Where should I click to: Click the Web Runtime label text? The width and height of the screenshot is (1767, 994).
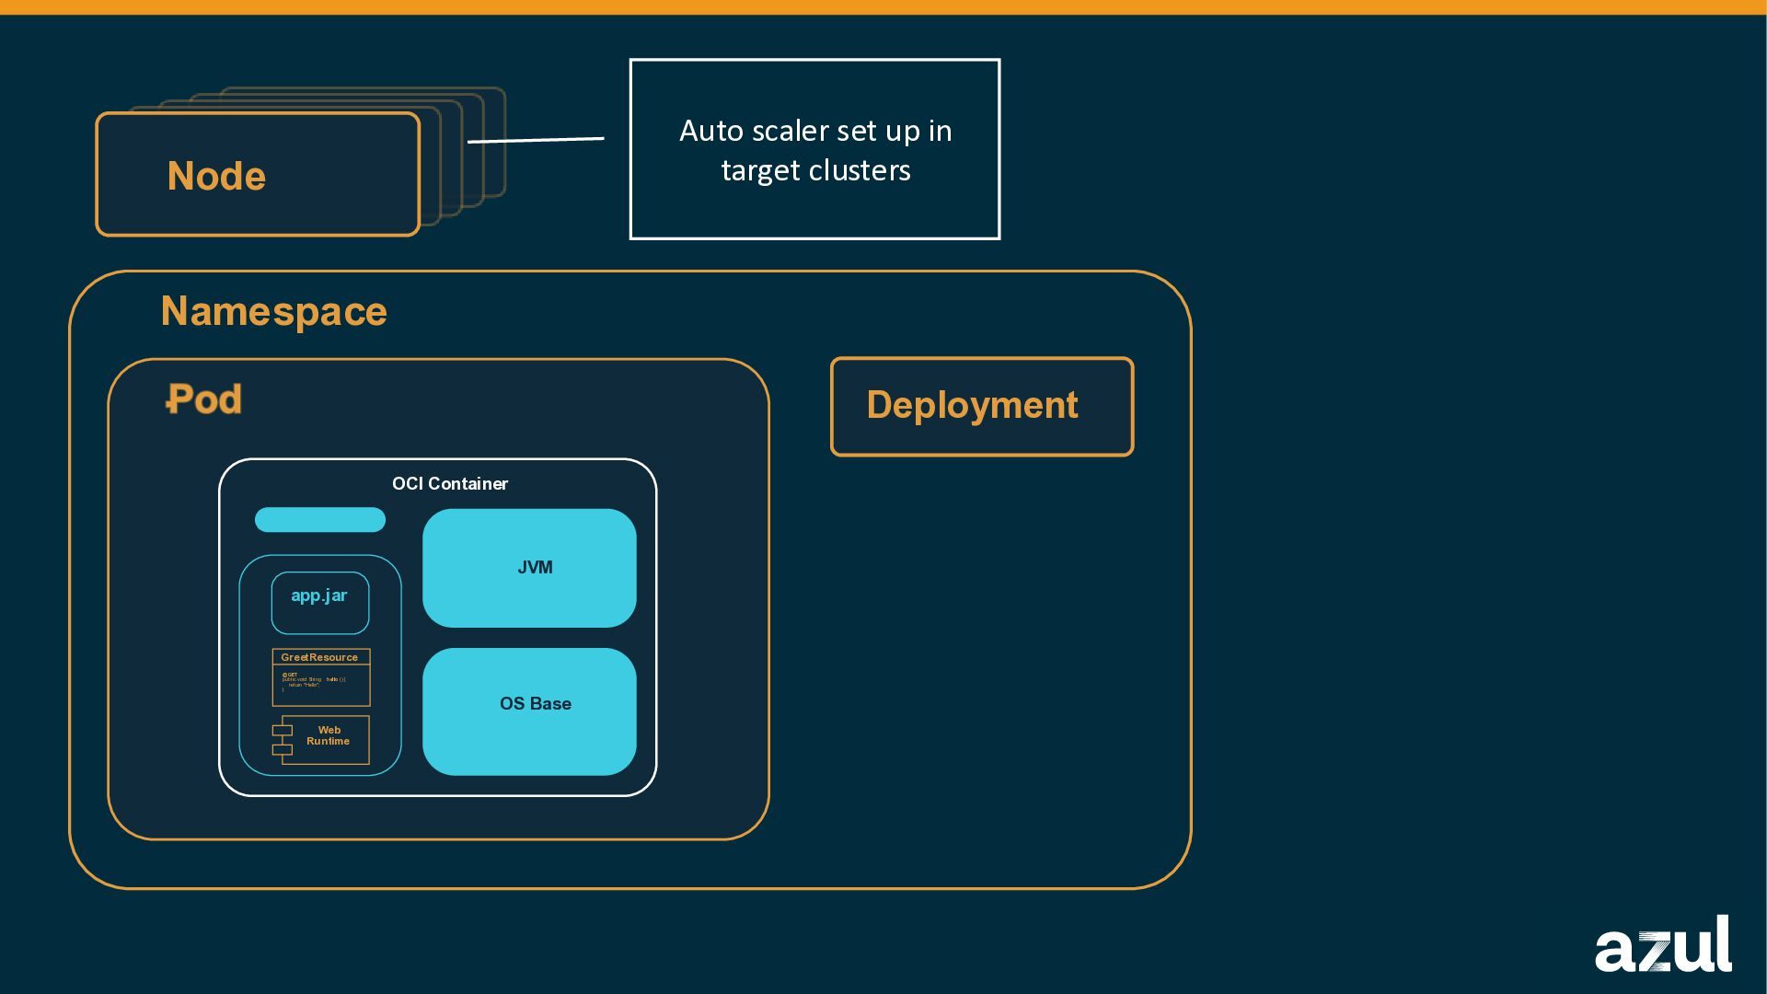(x=329, y=735)
